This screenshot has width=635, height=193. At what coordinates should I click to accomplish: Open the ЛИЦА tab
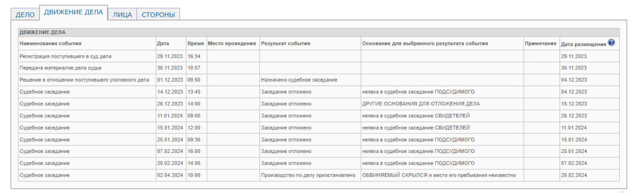[x=122, y=15]
